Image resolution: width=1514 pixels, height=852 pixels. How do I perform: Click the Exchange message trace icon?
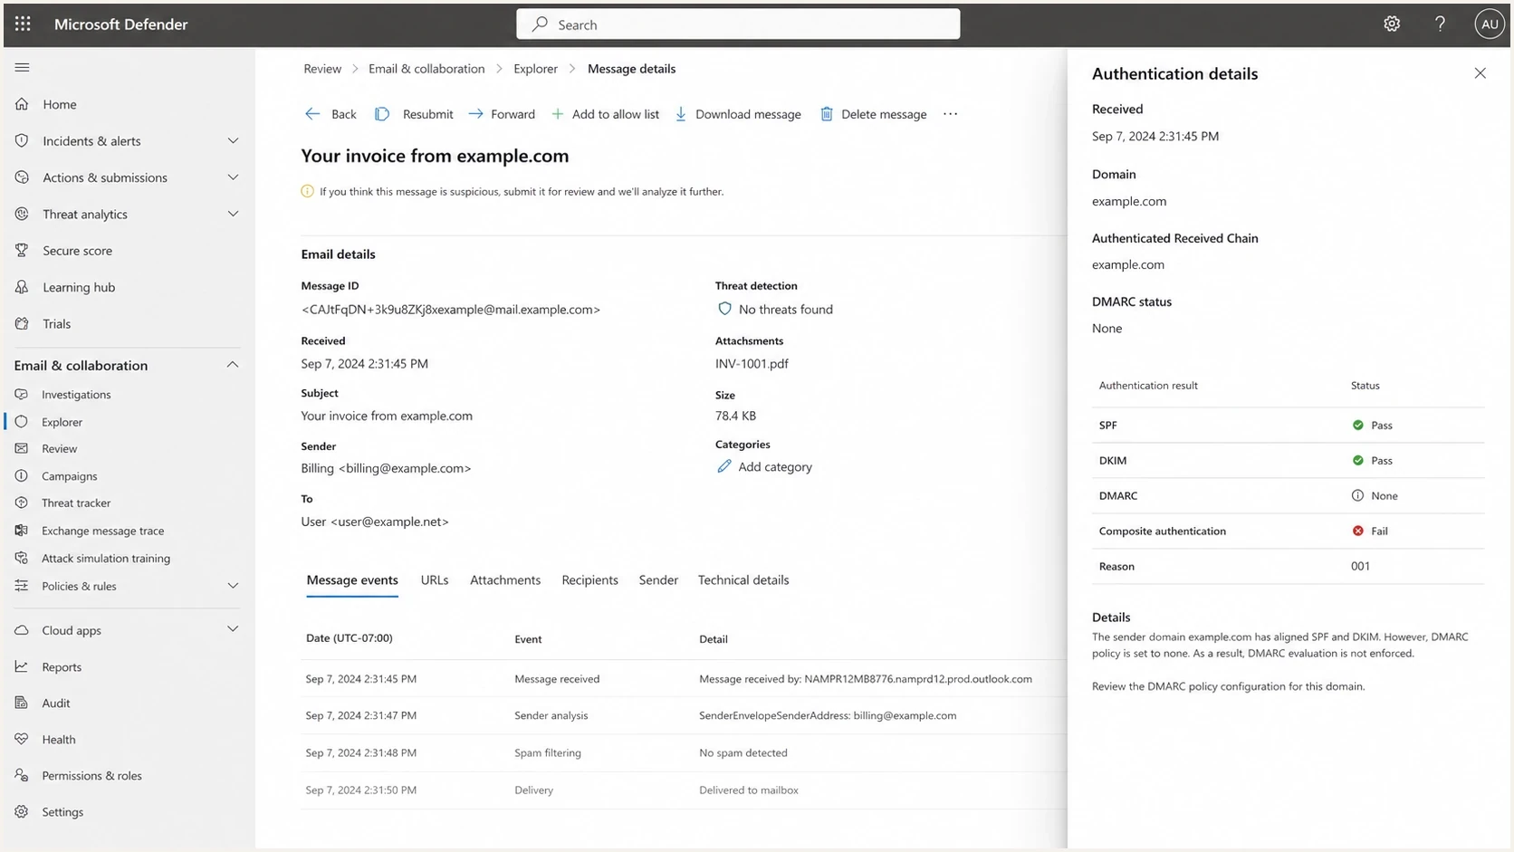coord(22,531)
